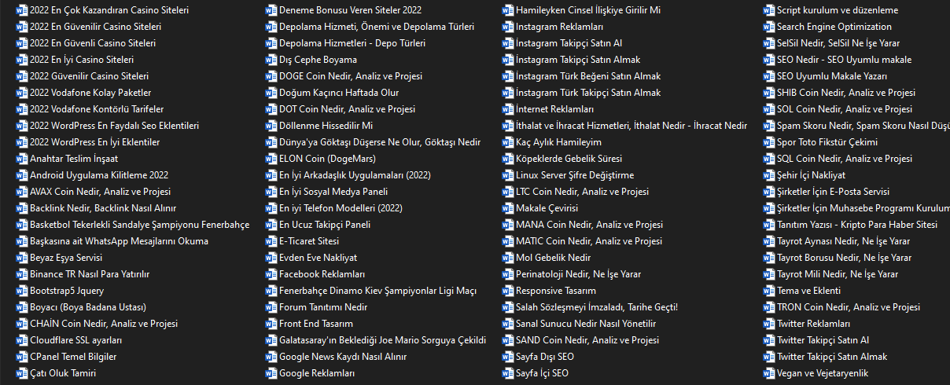
Task: Click the Word icon next to 'E-Ticaret Sitesi'
Action: (271, 241)
